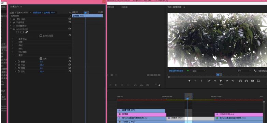Select the ellipse mask tool under Lumetri Color
Image resolution: width=267 pixels, height=123 pixels.
(17, 32)
